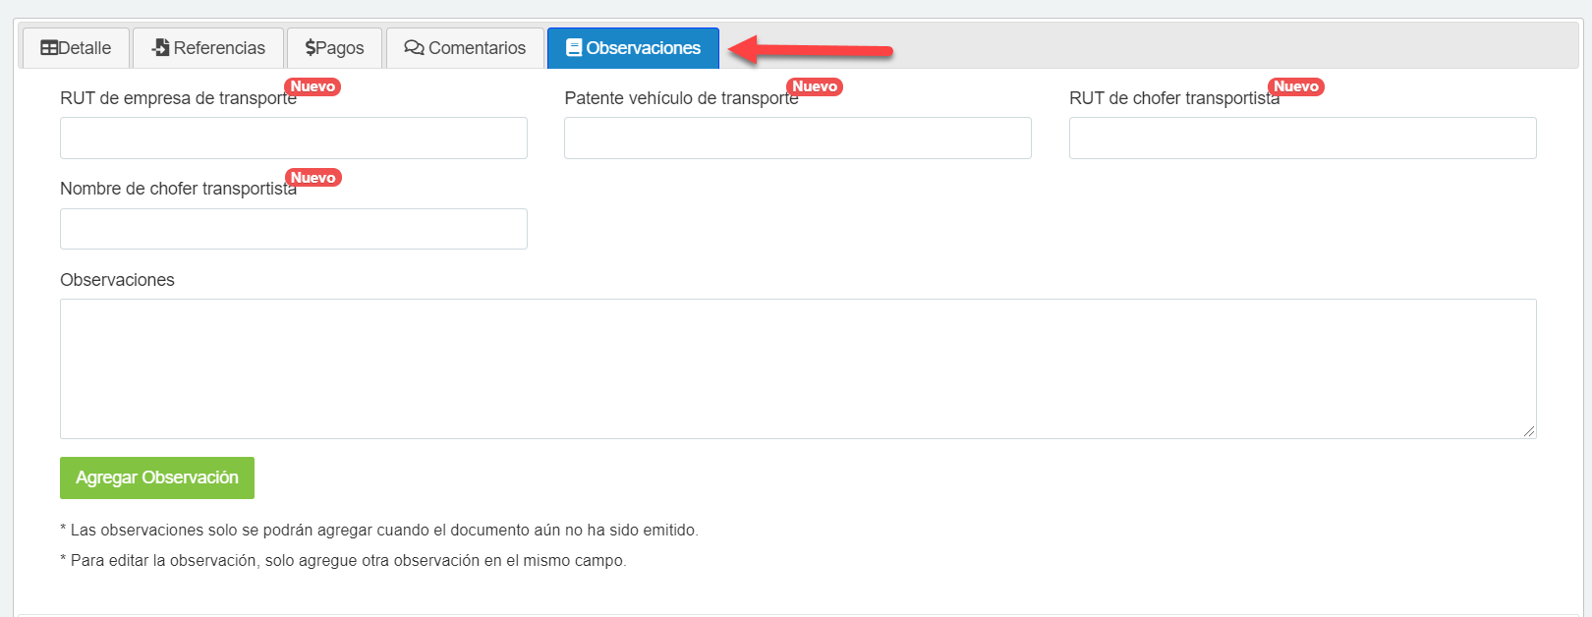The width and height of the screenshot is (1592, 617).
Task: Click the Nuevo badge on Nombre de chofer
Action: (x=313, y=178)
